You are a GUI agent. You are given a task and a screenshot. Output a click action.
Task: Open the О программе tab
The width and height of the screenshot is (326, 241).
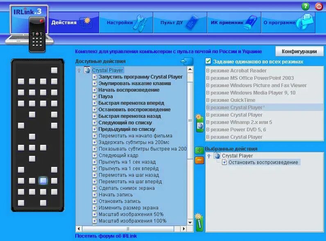coord(288,23)
